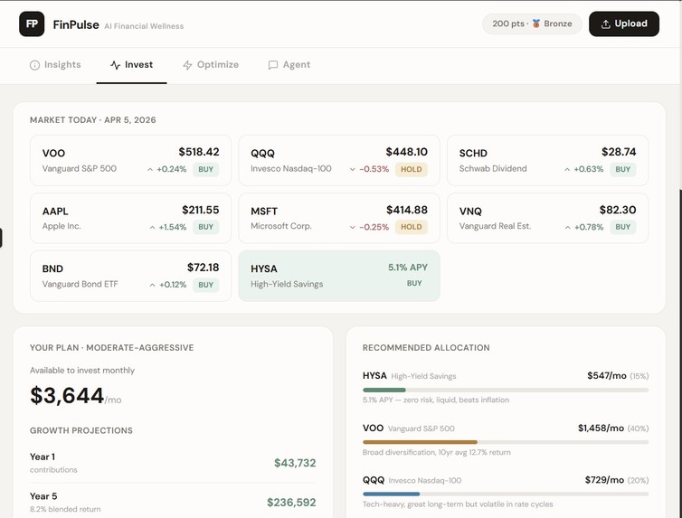Click the down arrow beside QQQ -0.53%

point(353,169)
